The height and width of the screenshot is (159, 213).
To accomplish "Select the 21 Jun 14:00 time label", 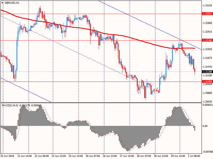I will coord(25,156).
